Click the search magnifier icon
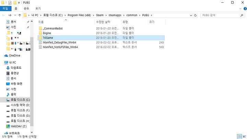The height and width of the screenshot is (139, 247). [242, 15]
